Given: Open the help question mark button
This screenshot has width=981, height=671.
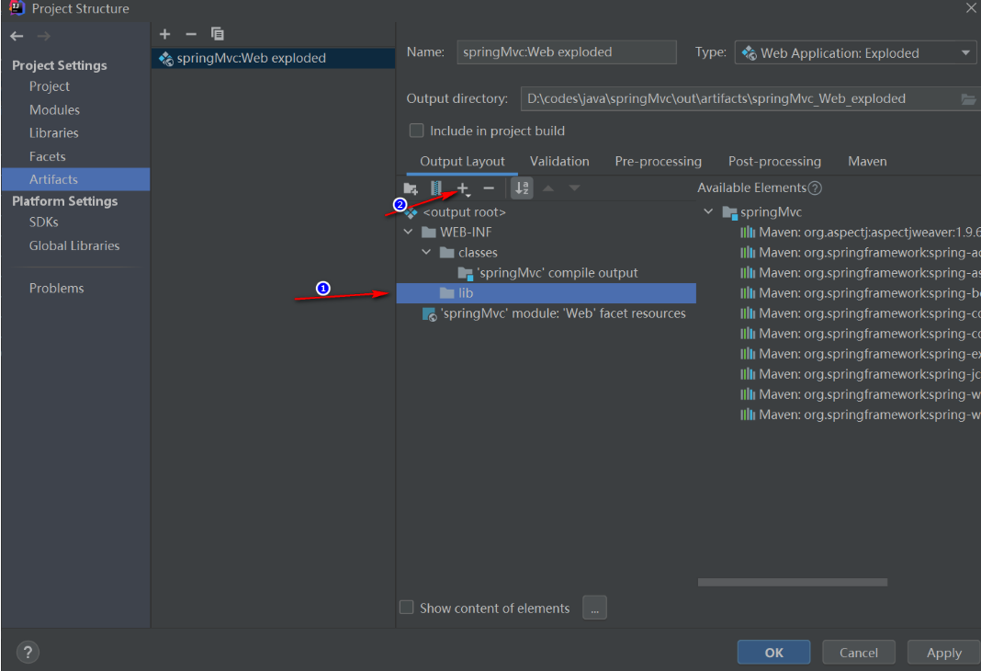Looking at the screenshot, I should [28, 653].
